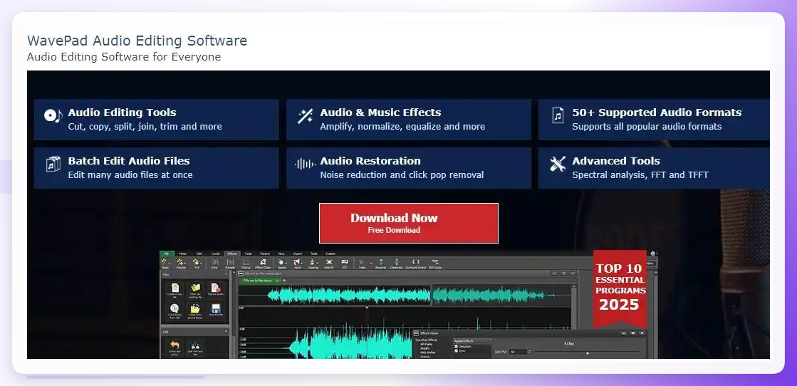The height and width of the screenshot is (386, 797).
Task: Expand the Speed dropdown arrow
Action: 286,263
